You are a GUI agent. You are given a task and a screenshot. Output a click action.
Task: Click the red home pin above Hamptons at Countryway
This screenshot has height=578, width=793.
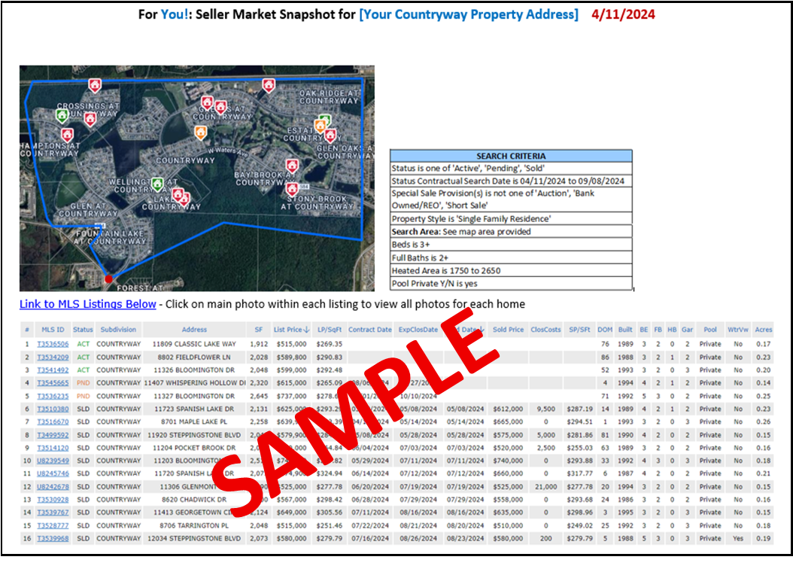(67, 135)
